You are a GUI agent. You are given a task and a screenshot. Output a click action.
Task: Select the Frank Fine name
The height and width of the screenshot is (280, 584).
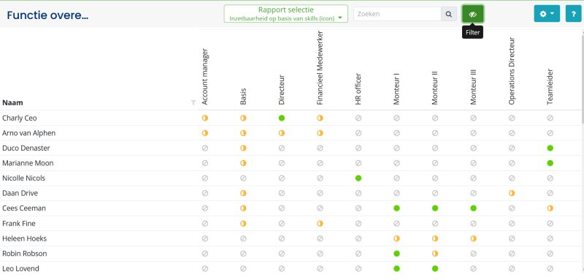(x=19, y=224)
